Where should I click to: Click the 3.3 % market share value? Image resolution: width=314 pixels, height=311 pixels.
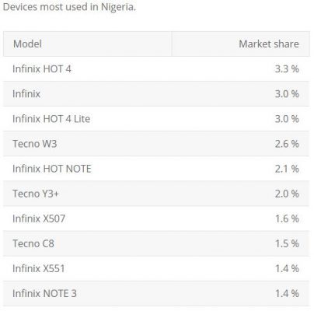(287, 69)
